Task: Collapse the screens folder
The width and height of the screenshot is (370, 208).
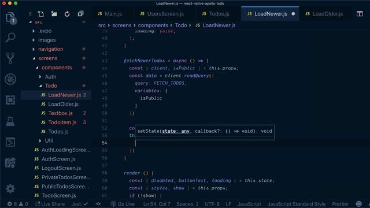Action: pyautogui.click(x=47, y=58)
